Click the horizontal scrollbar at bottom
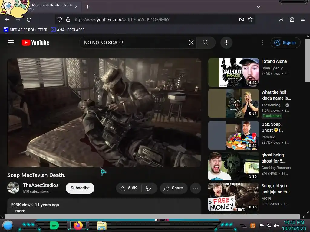Viewport: 310px width, 232px height. (152, 217)
